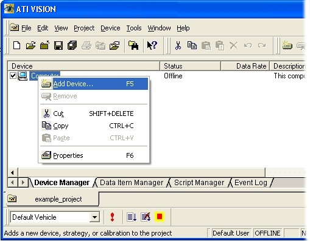Open the File menu
The height and width of the screenshot is (241, 310).
(26, 28)
